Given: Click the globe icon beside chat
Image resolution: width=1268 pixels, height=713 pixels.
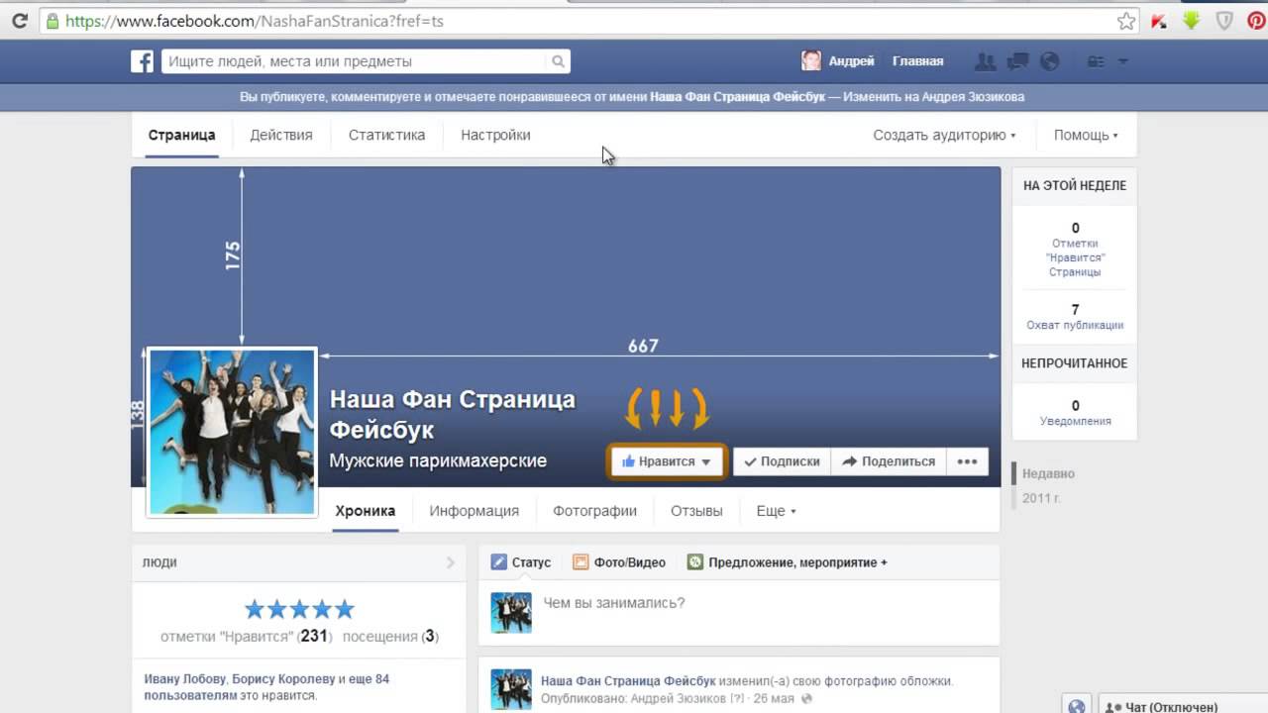Looking at the screenshot, I should pyautogui.click(x=1077, y=706).
